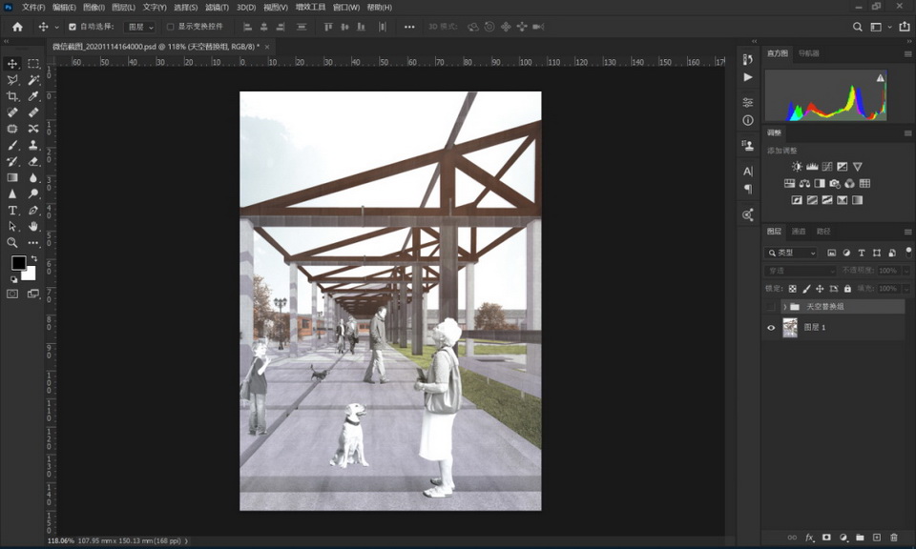
Task: Select the Crop tool
Action: [x=12, y=96]
